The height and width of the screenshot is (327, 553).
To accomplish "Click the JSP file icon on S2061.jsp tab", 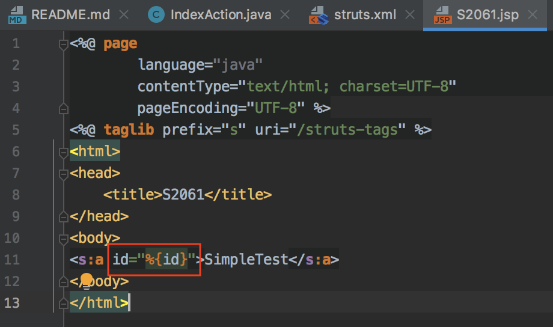I will pos(442,15).
